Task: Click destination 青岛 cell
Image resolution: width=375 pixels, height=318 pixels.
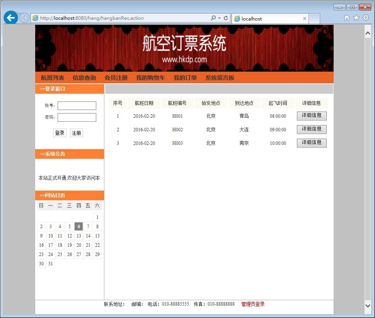Action: click(x=244, y=116)
